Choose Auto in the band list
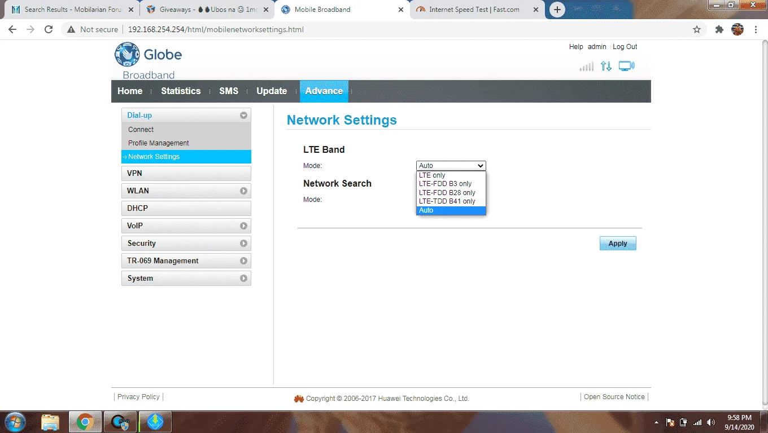Screen dimensions: 768x433 [451, 210]
